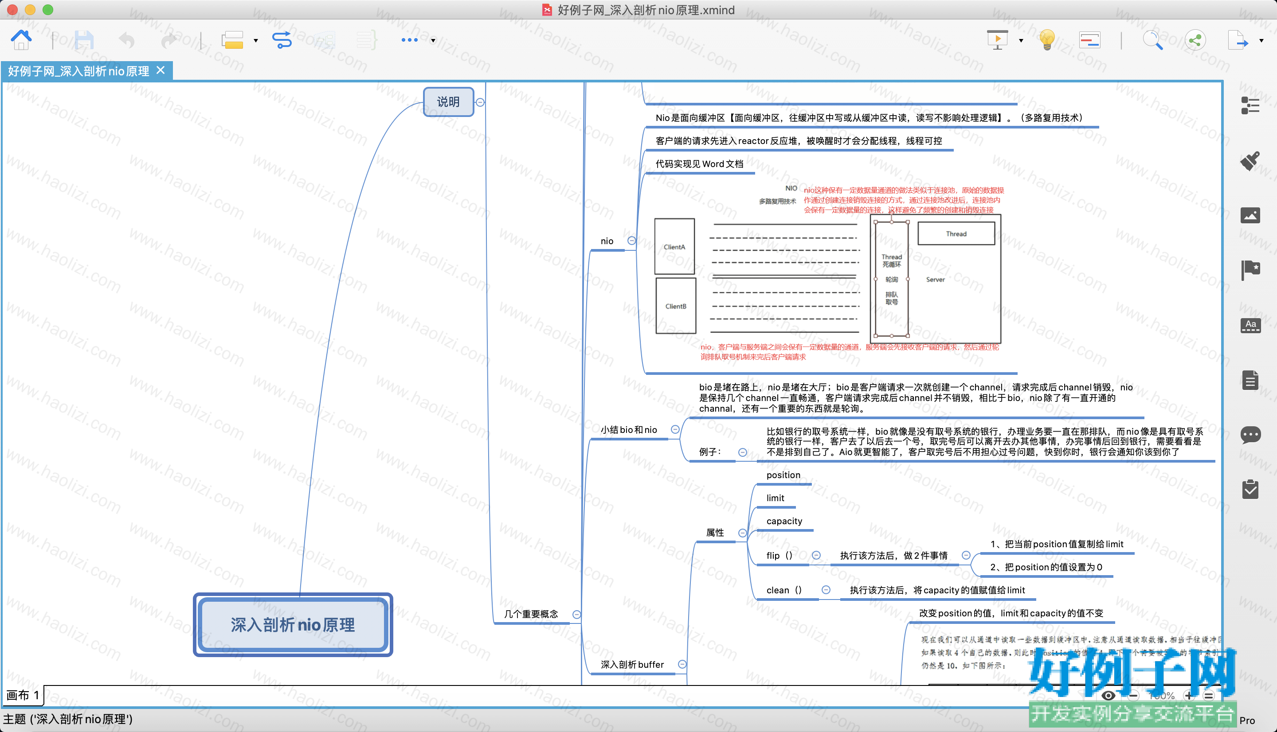Open the presentation mode dropdown arrow
The image size is (1277, 732).
click(1021, 41)
